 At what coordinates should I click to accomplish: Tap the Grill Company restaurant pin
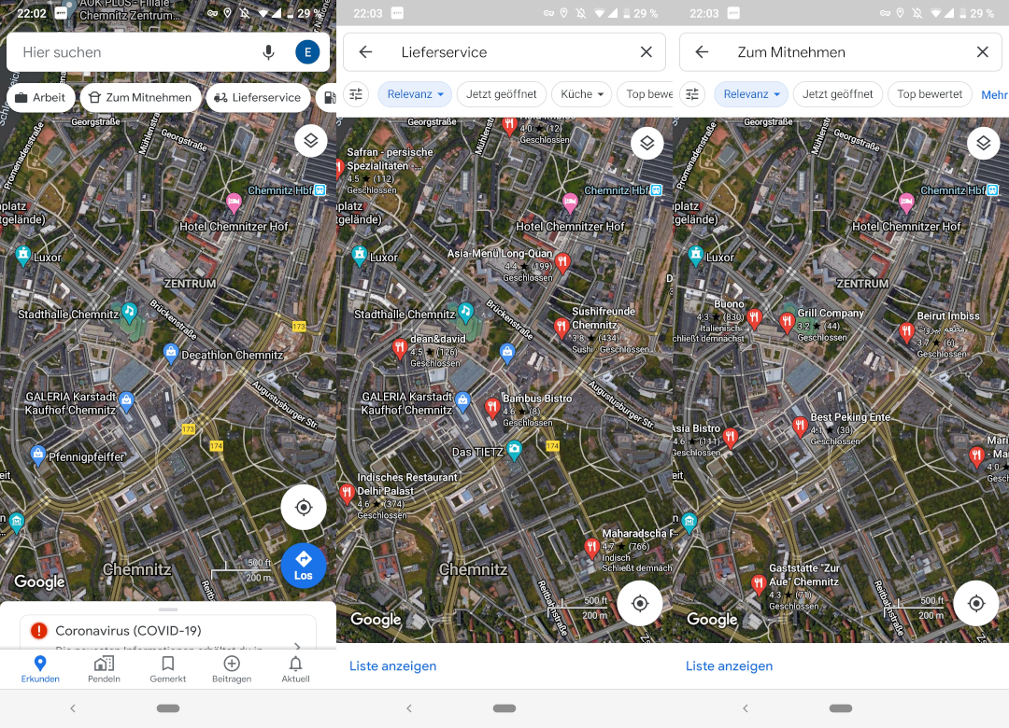pos(787,322)
